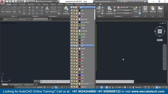Click customization menu icon in status bar

point(166,87)
